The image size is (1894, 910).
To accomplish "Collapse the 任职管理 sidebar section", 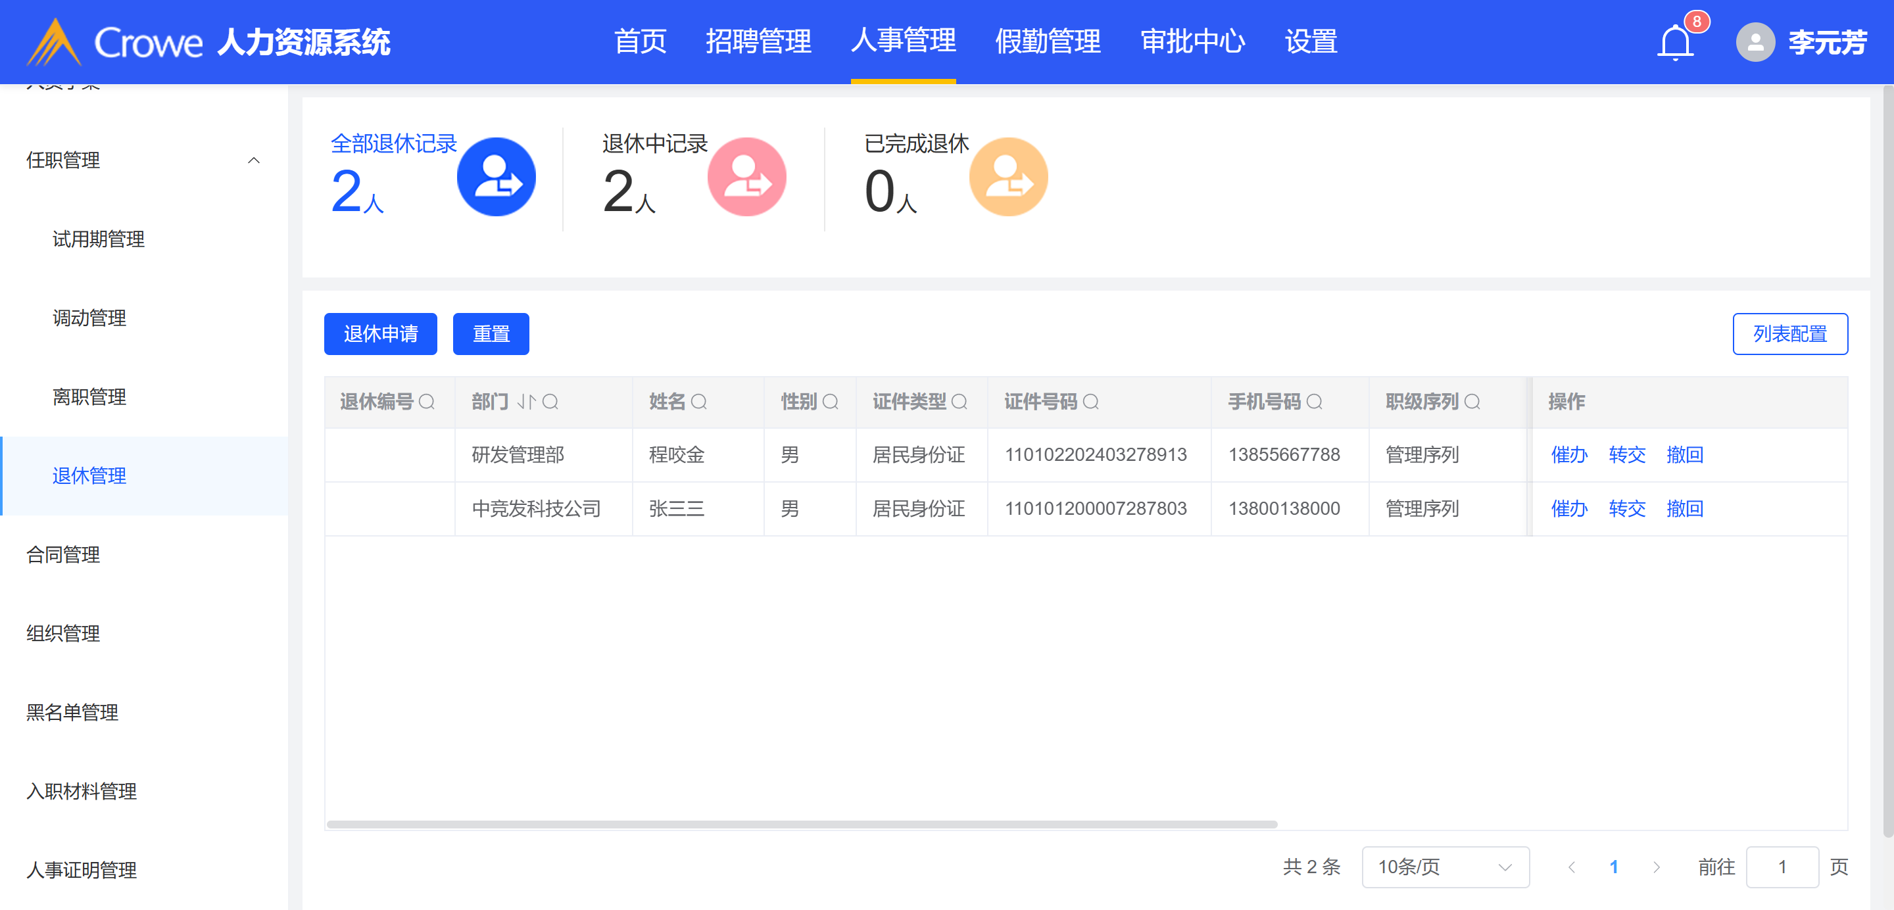I will tap(254, 160).
